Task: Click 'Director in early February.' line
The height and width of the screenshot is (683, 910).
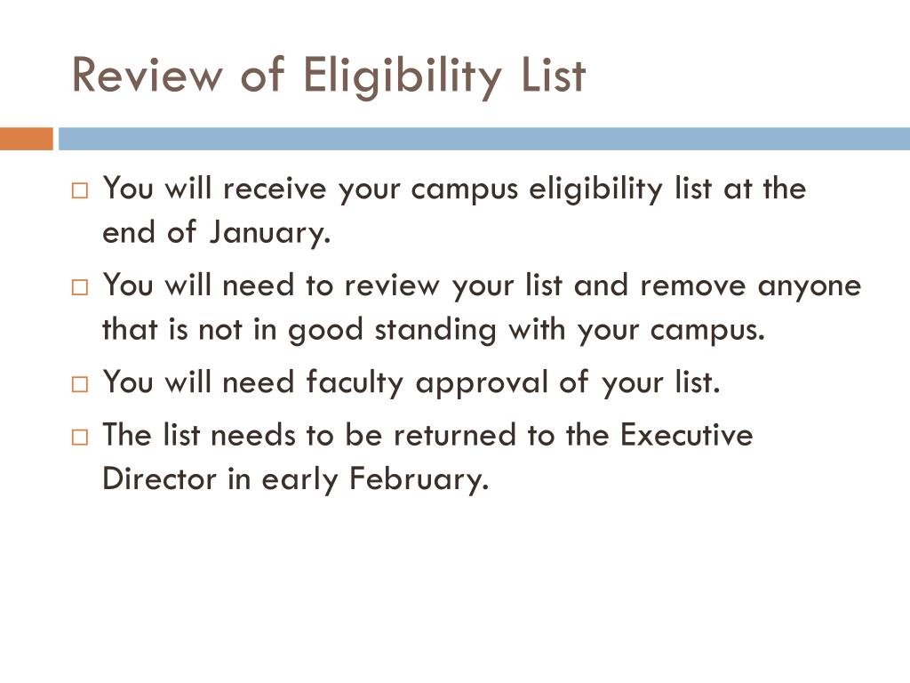Action: click(295, 479)
